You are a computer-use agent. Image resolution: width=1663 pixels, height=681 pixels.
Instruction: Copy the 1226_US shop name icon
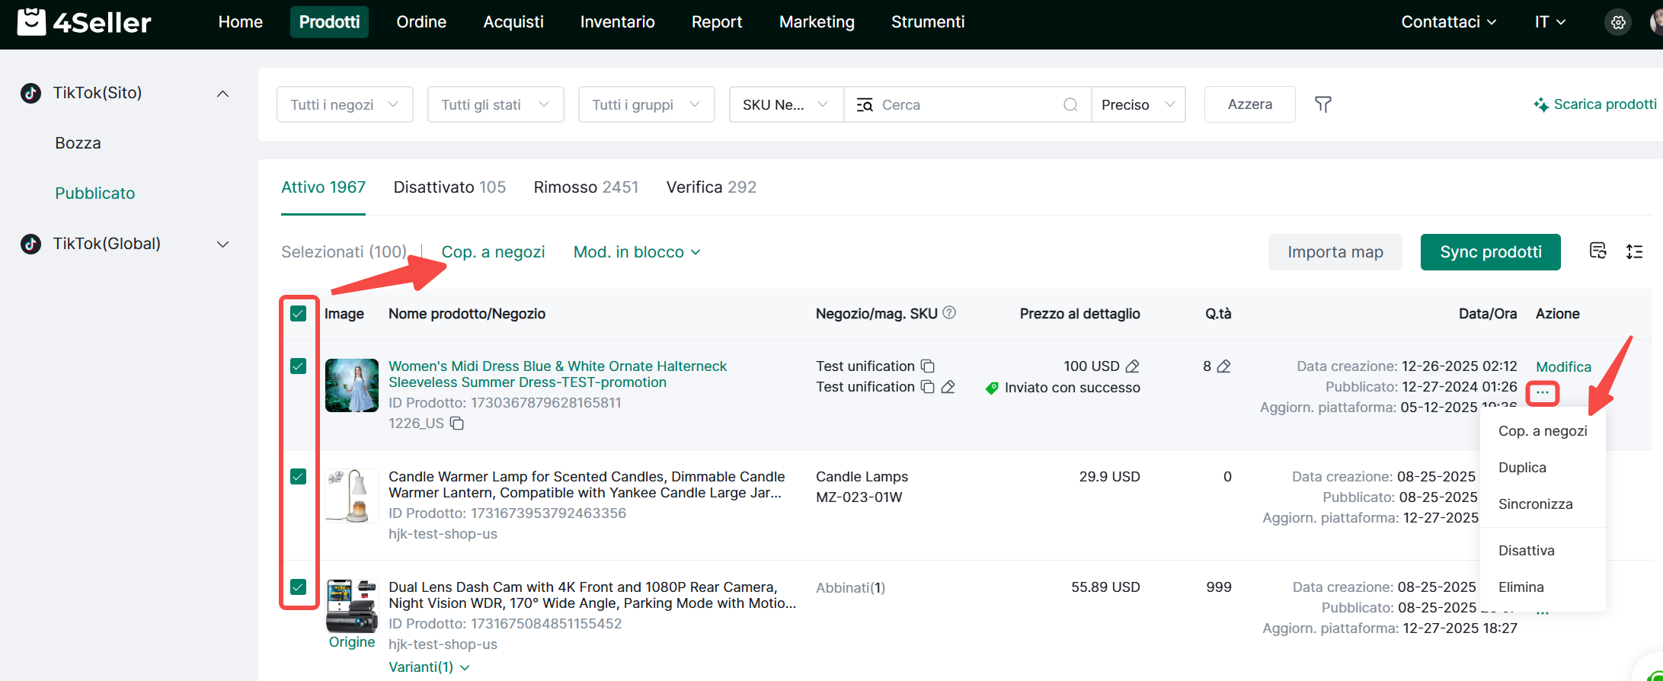coord(457,424)
